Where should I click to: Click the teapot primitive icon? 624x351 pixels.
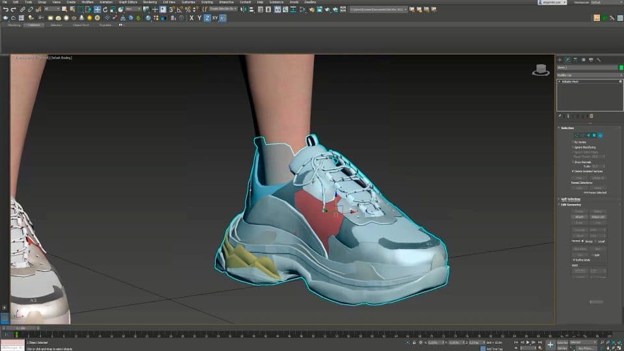[74, 18]
